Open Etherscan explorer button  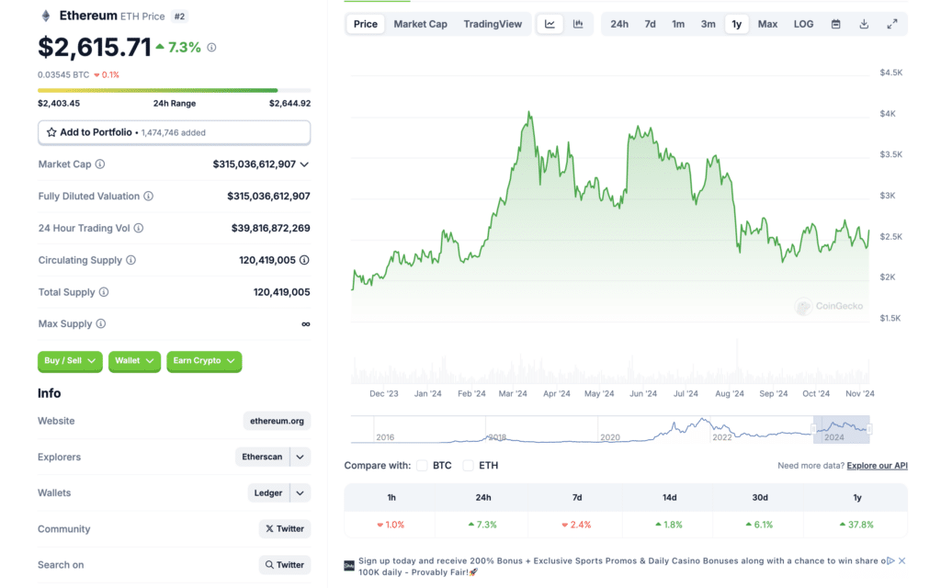(x=262, y=458)
